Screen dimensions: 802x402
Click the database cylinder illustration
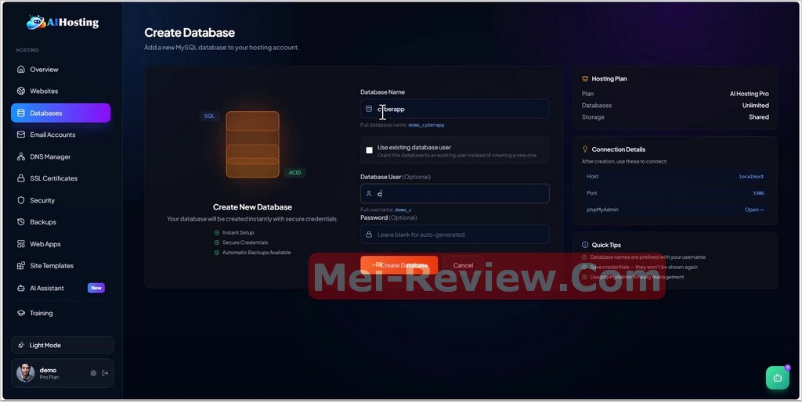[253, 145]
